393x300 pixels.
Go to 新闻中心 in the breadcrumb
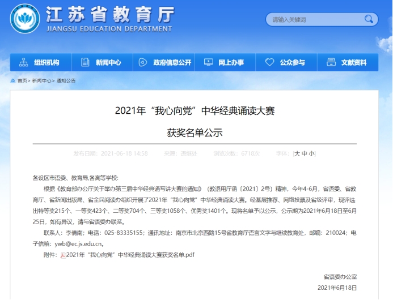pyautogui.click(x=41, y=81)
